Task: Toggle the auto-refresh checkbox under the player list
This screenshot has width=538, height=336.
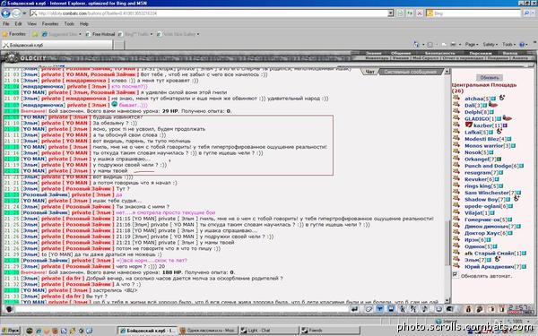Action: [456, 275]
